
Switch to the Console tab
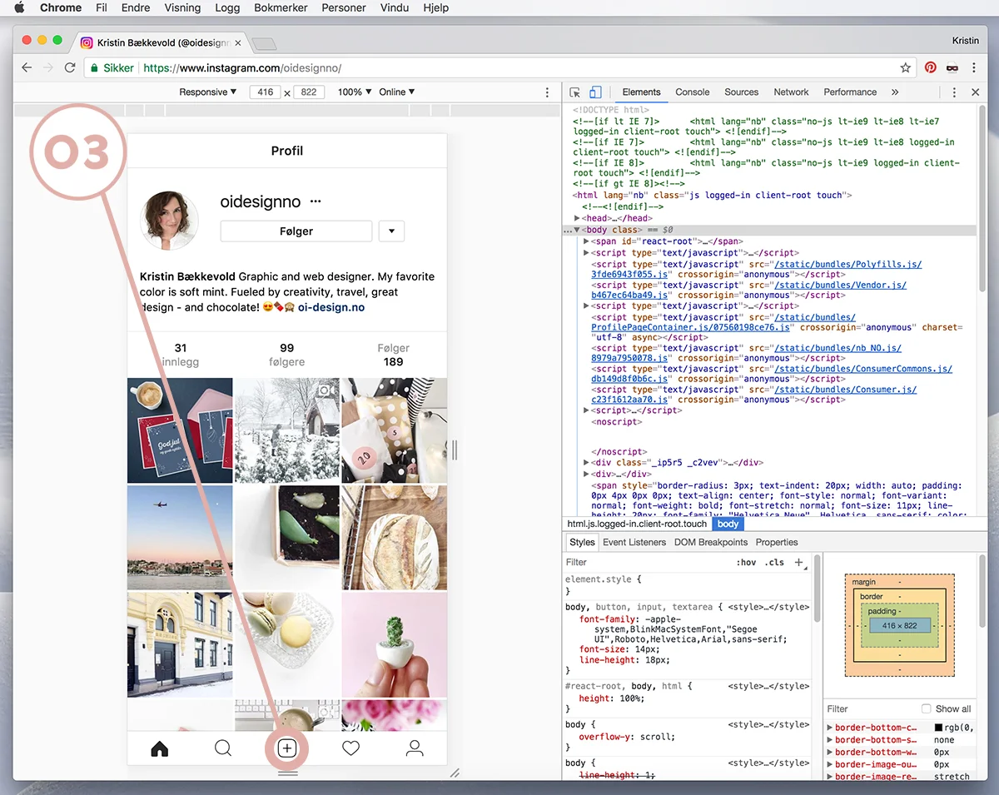point(693,92)
